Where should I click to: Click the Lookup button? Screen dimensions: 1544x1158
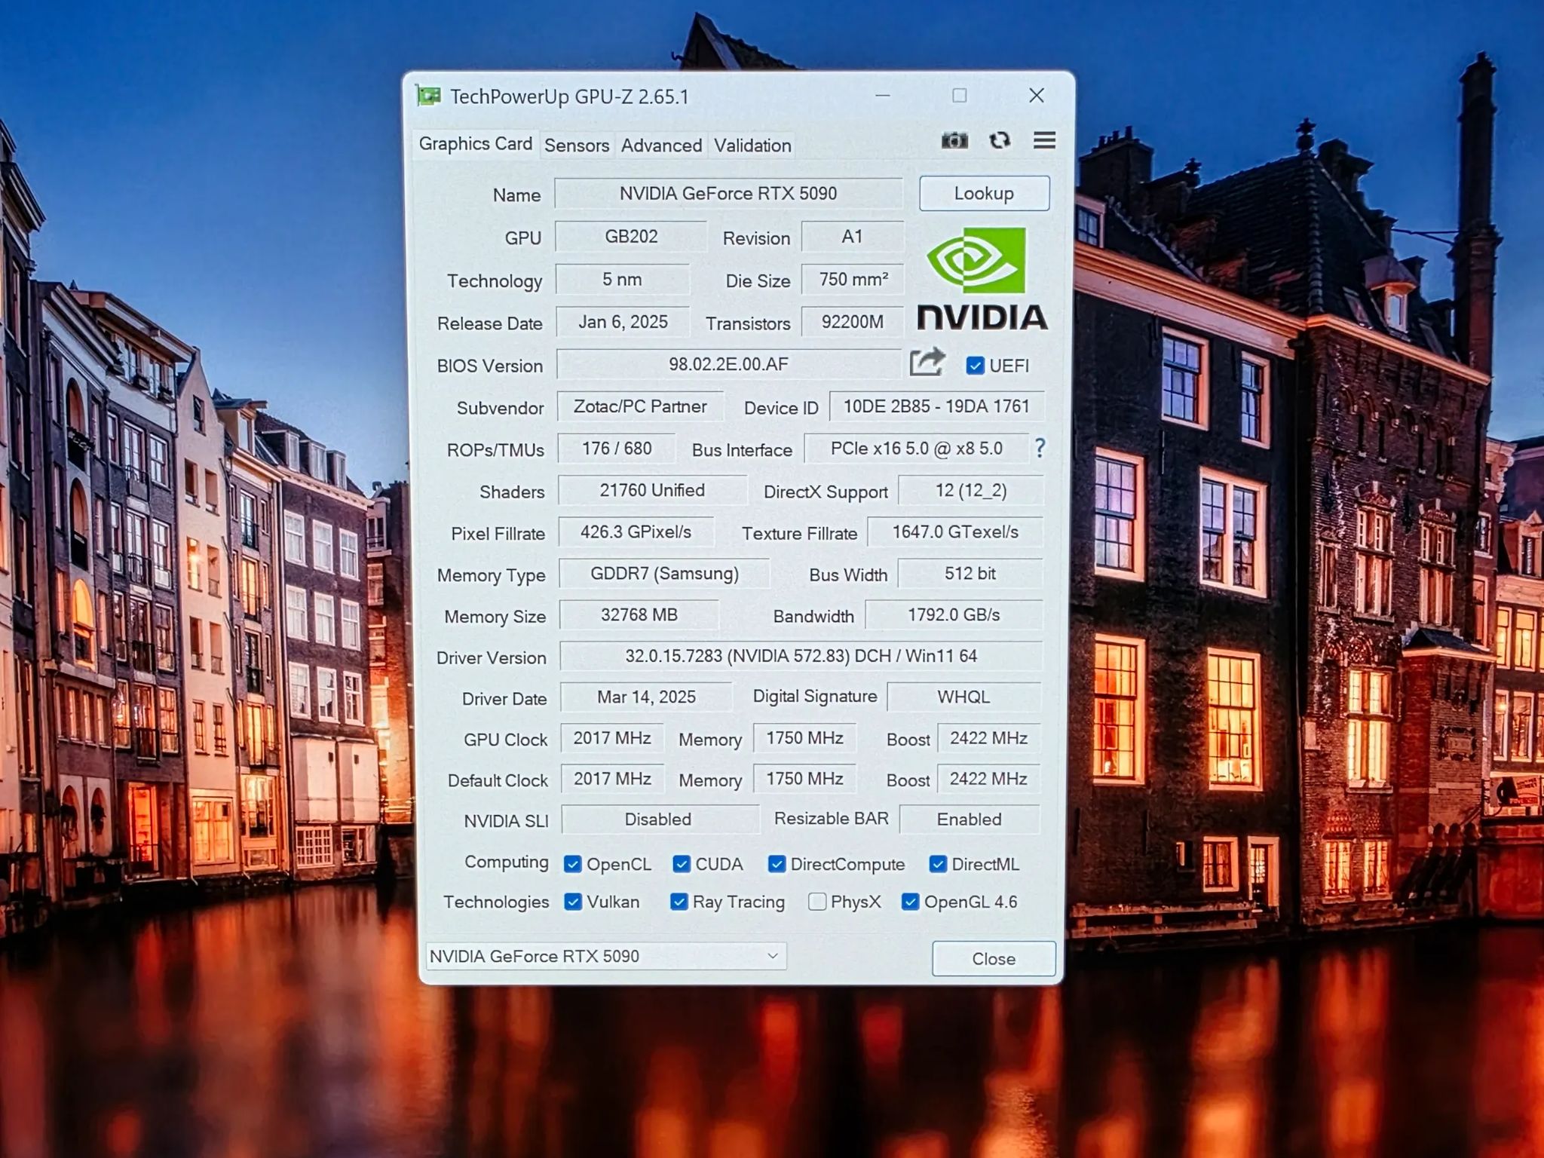pyautogui.click(x=984, y=193)
